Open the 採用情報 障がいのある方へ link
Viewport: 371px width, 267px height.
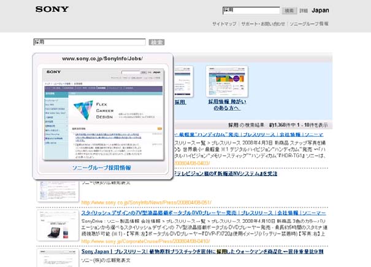[x=227, y=105]
